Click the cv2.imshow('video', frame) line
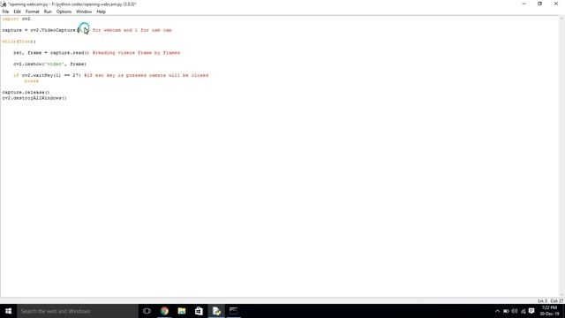The image size is (565, 318). [50, 64]
